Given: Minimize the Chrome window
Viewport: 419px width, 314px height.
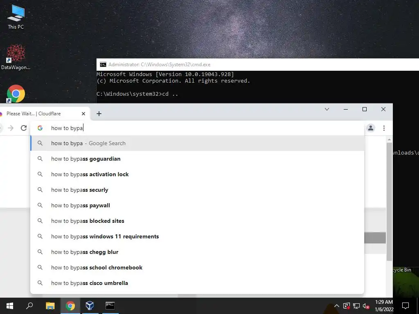Looking at the screenshot, I should tap(345, 109).
